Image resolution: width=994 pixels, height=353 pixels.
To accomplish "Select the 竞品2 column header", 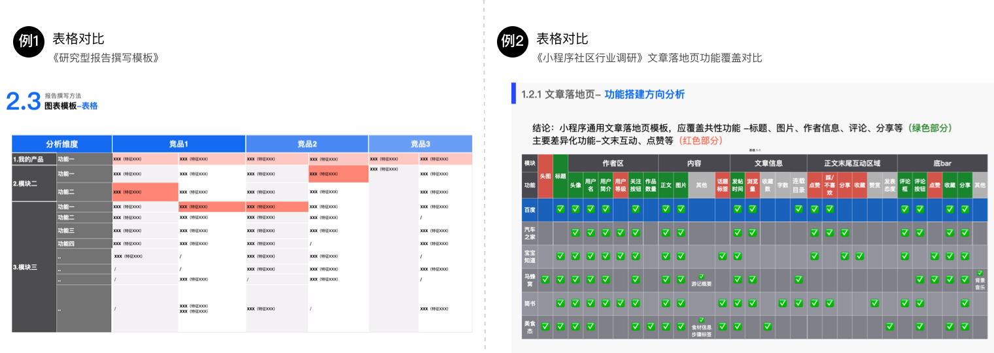I will tap(307, 144).
